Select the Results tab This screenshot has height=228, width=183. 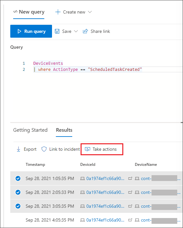coord(64,130)
